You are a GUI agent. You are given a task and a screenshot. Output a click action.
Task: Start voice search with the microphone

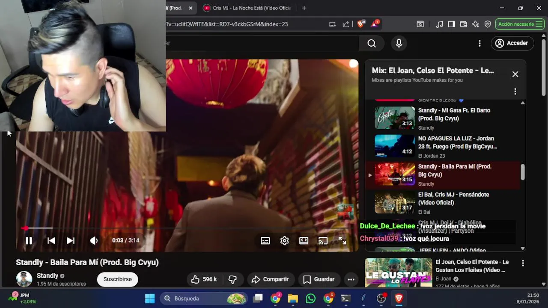pos(399,43)
